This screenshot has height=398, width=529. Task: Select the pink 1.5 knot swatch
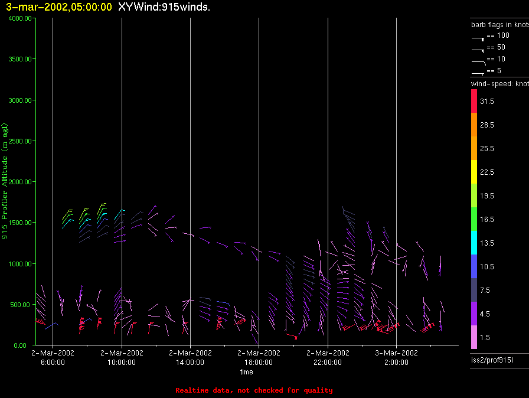point(474,337)
